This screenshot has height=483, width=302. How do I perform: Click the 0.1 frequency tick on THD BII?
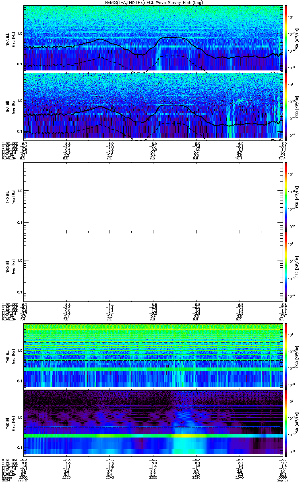point(20,292)
